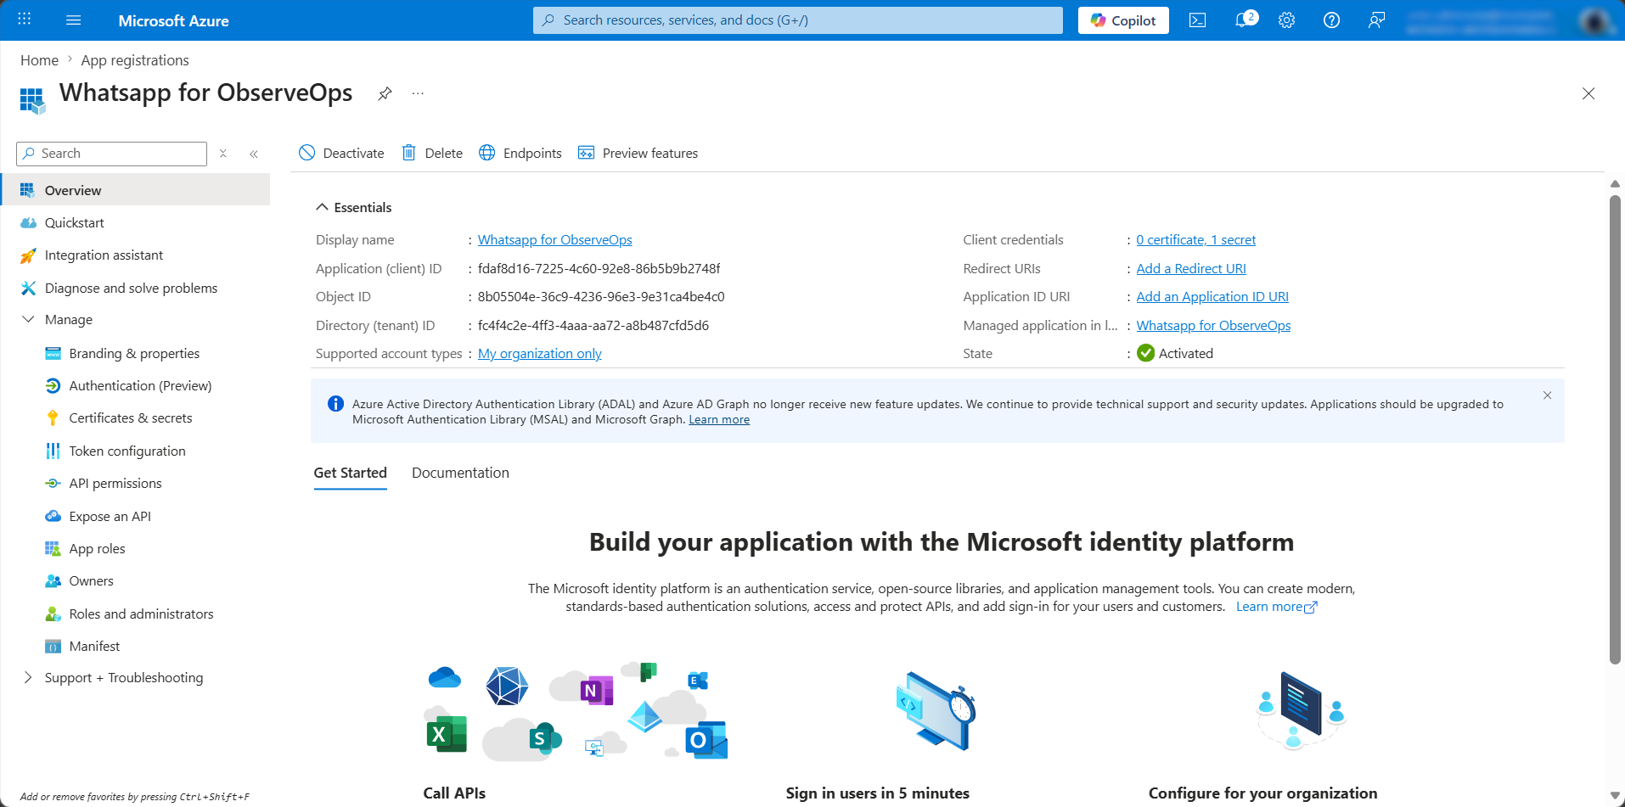Click the Call APIs cloud apps illustration
Viewport: 1625px width, 807px height.
[x=576, y=711]
